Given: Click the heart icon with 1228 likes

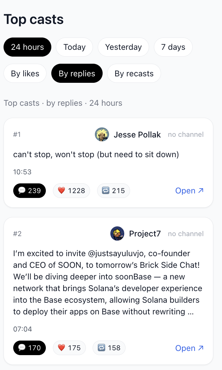Looking at the screenshot, I should tap(62, 191).
